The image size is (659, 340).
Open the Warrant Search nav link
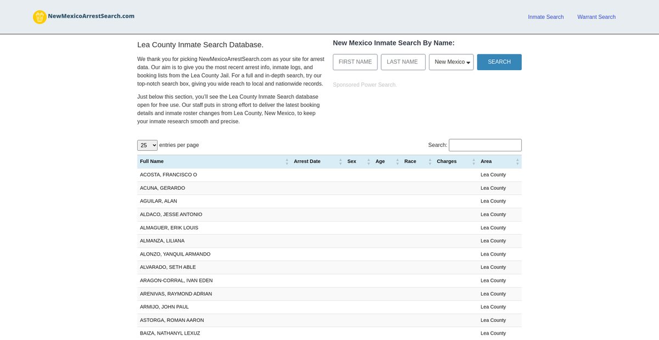click(596, 17)
